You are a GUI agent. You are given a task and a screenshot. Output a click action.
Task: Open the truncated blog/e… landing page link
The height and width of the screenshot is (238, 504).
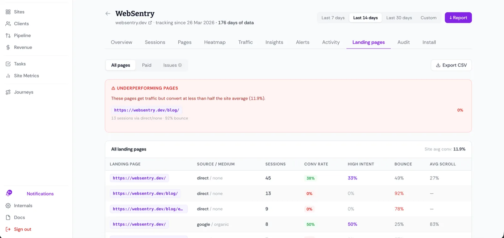(149, 209)
